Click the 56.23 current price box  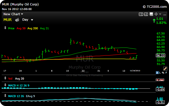[160, 55]
